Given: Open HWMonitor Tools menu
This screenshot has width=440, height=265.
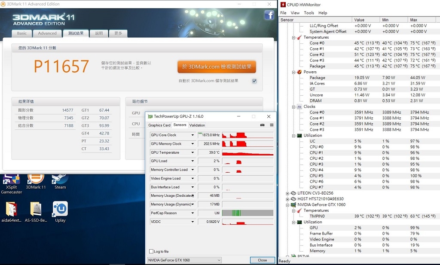Looking at the screenshot, I should pos(309,13).
